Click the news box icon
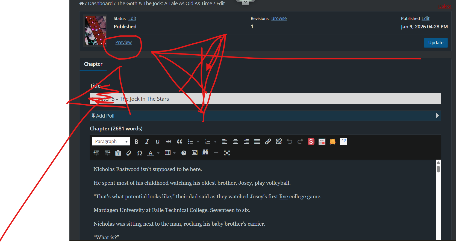 pos(322,142)
